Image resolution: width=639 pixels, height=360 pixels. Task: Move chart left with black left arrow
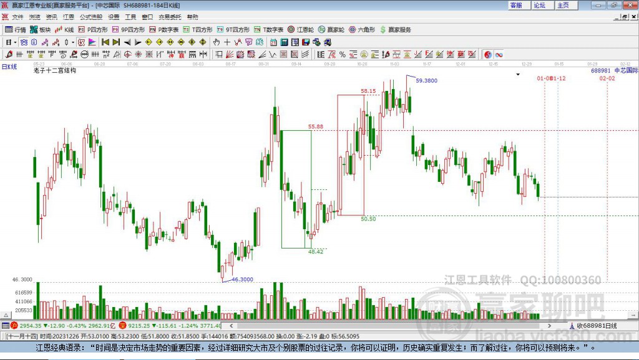127,42
